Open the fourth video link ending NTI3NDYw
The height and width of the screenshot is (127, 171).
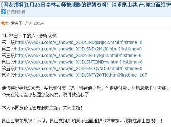(x=79, y=62)
